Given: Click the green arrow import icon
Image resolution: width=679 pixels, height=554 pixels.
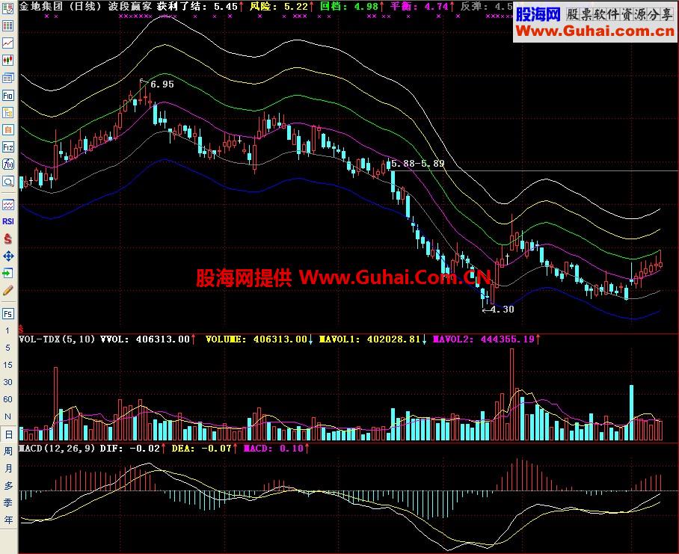Looking at the screenshot, I should point(7,273).
